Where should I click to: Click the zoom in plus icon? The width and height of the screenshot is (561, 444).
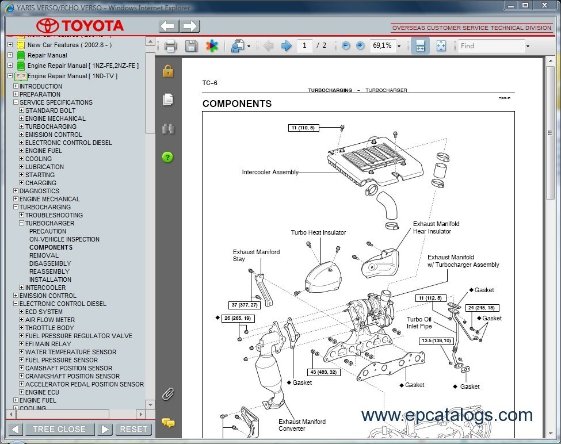pyautogui.click(x=360, y=46)
